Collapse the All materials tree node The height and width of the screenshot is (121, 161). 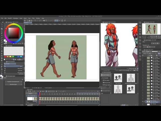pos(102,78)
